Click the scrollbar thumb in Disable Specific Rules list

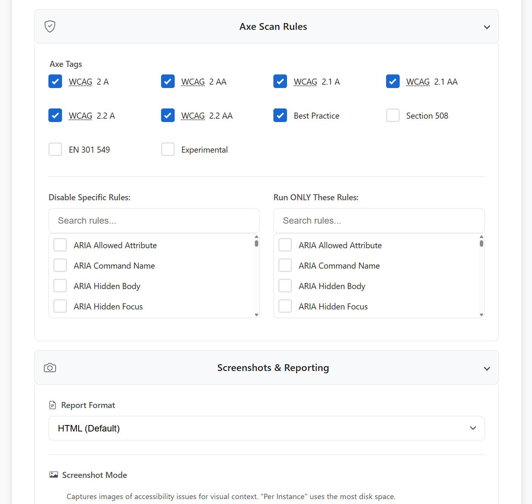tap(256, 244)
